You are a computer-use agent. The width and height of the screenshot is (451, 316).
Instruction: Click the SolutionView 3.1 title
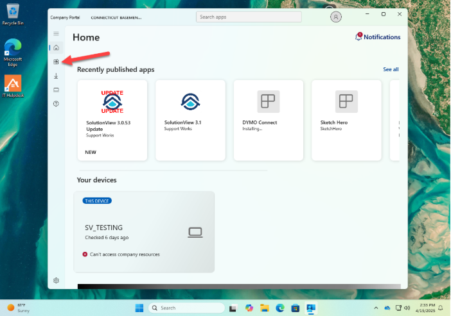point(182,122)
